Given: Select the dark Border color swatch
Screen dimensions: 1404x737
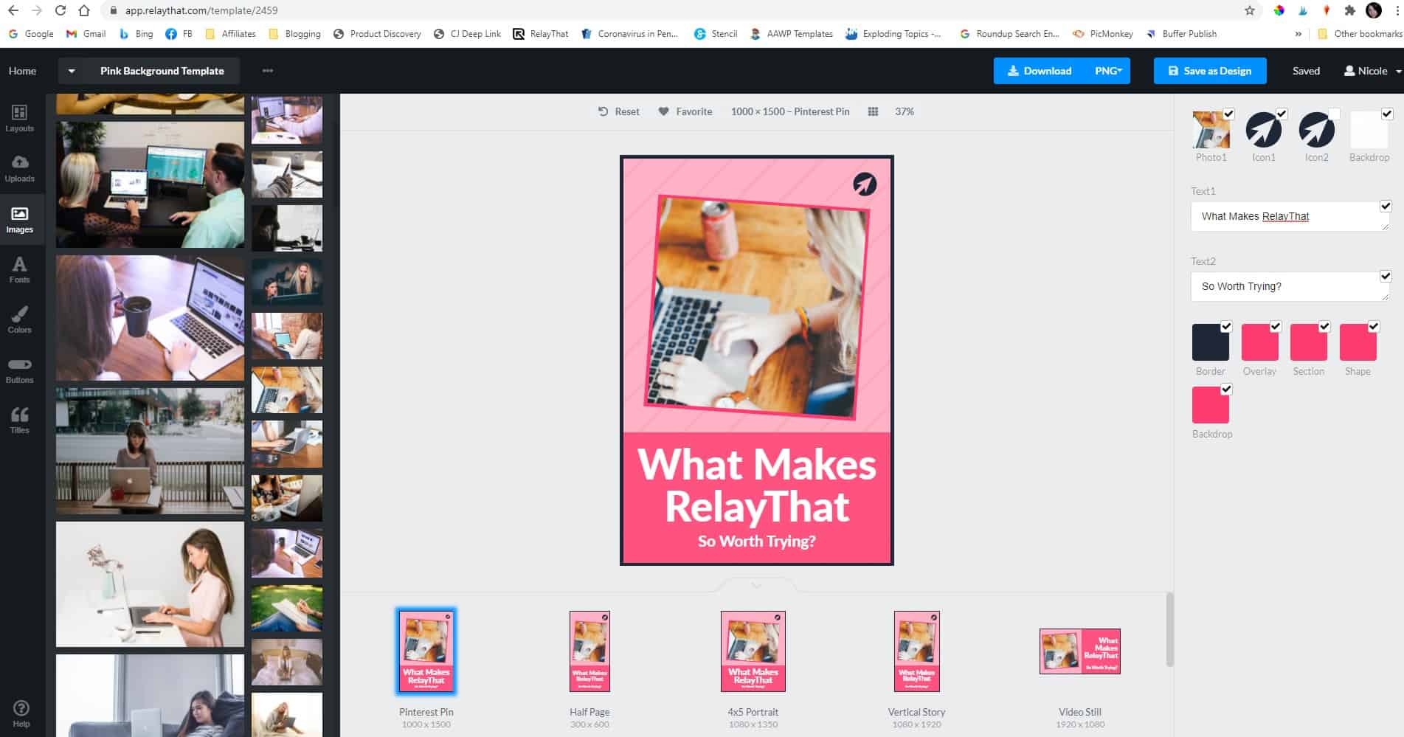Looking at the screenshot, I should point(1211,342).
